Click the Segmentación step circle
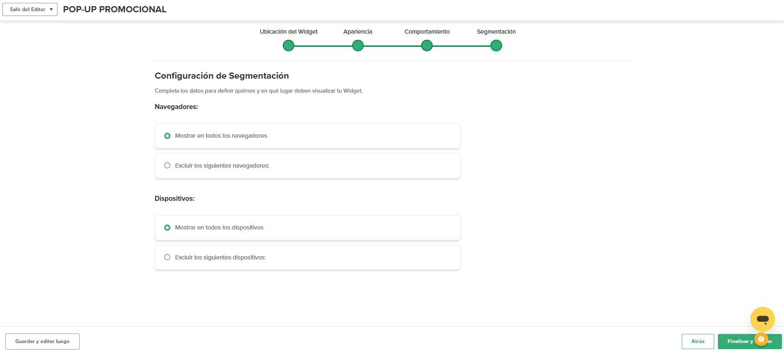The height and width of the screenshot is (352, 784). 496,45
